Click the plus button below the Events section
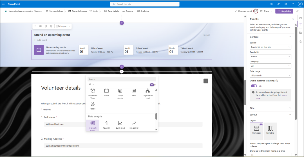Screen dimensions: 304x157 [x=122, y=67]
